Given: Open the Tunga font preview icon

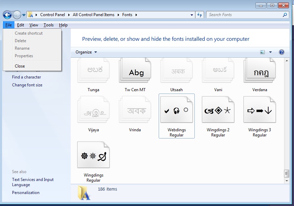Looking at the screenshot, I should (93, 70).
